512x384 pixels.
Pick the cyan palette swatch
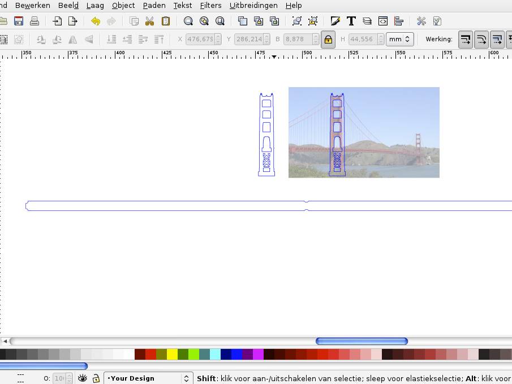(x=215, y=354)
